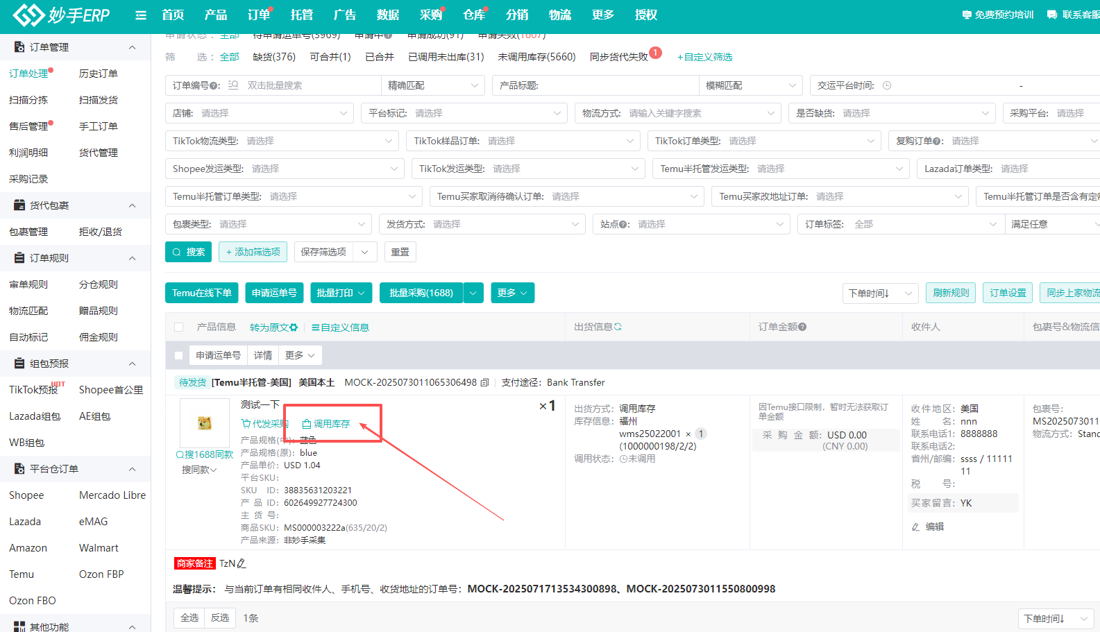Copy order number MOCK-2025073011065306498 icon

pos(484,382)
